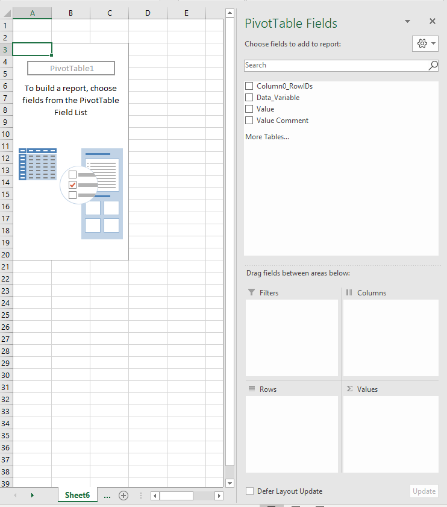Enable the Data_Variable field checkbox
The height and width of the screenshot is (507, 447).
(x=249, y=98)
